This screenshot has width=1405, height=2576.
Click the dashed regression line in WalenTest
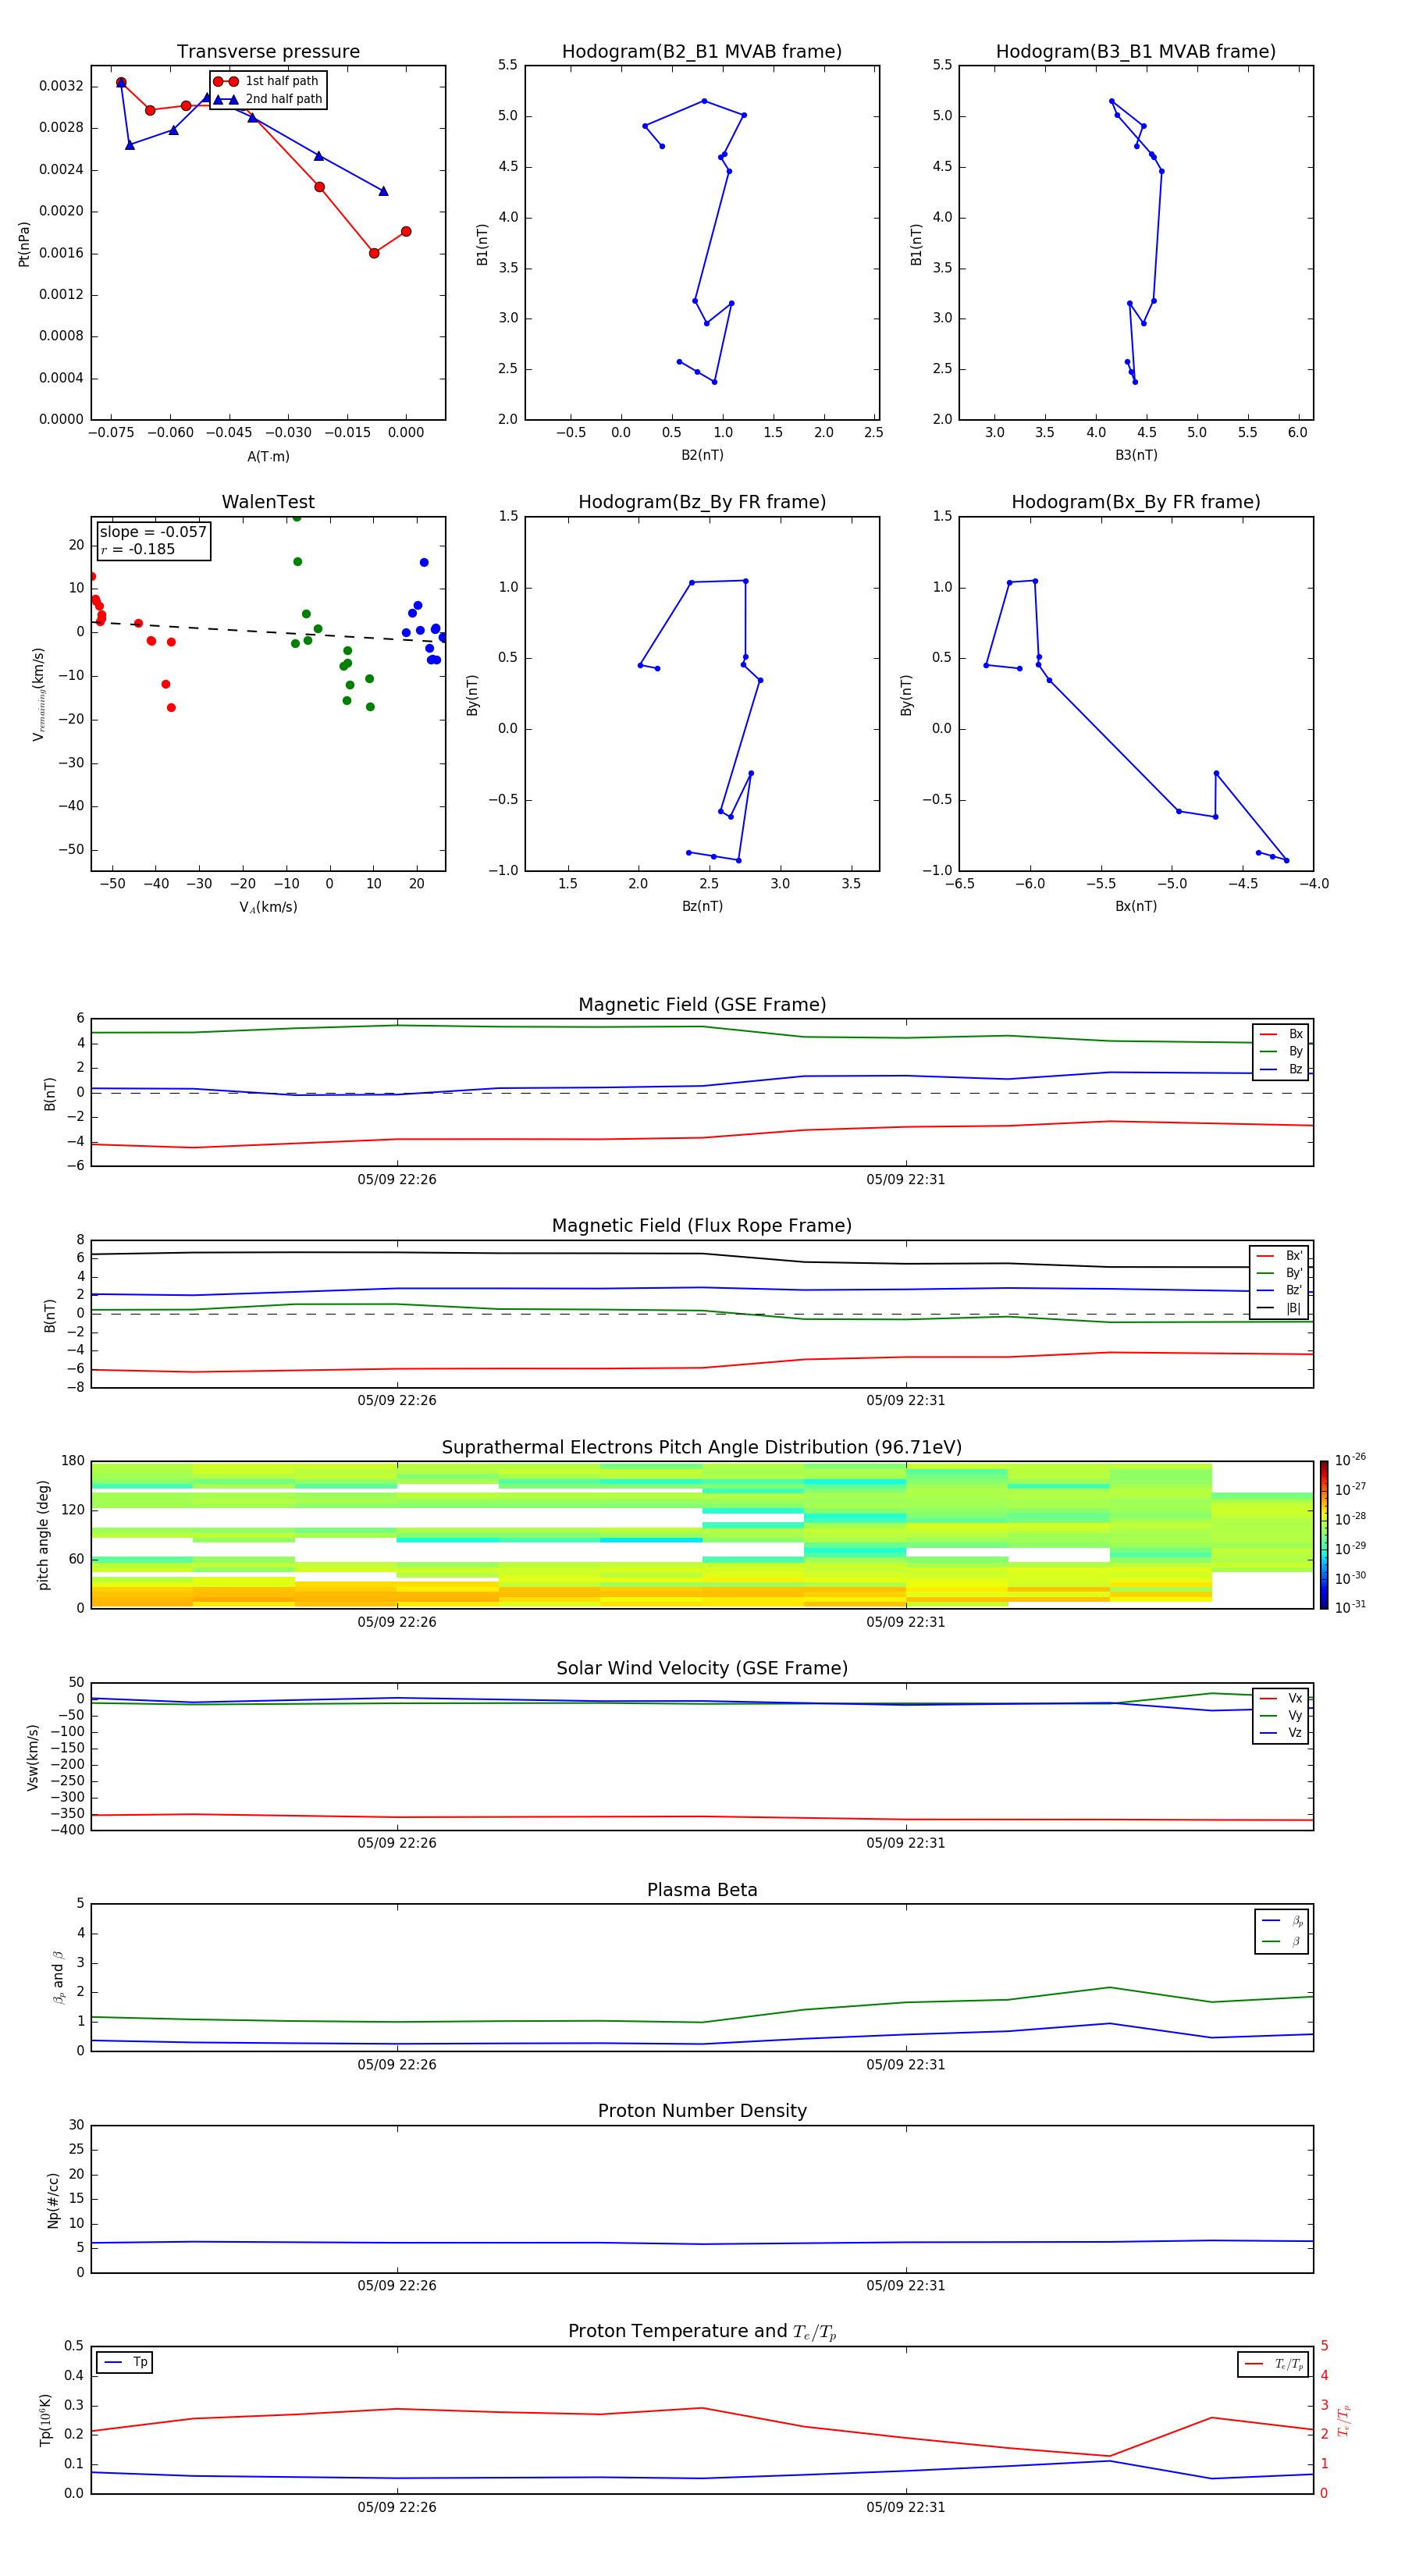[x=268, y=631]
